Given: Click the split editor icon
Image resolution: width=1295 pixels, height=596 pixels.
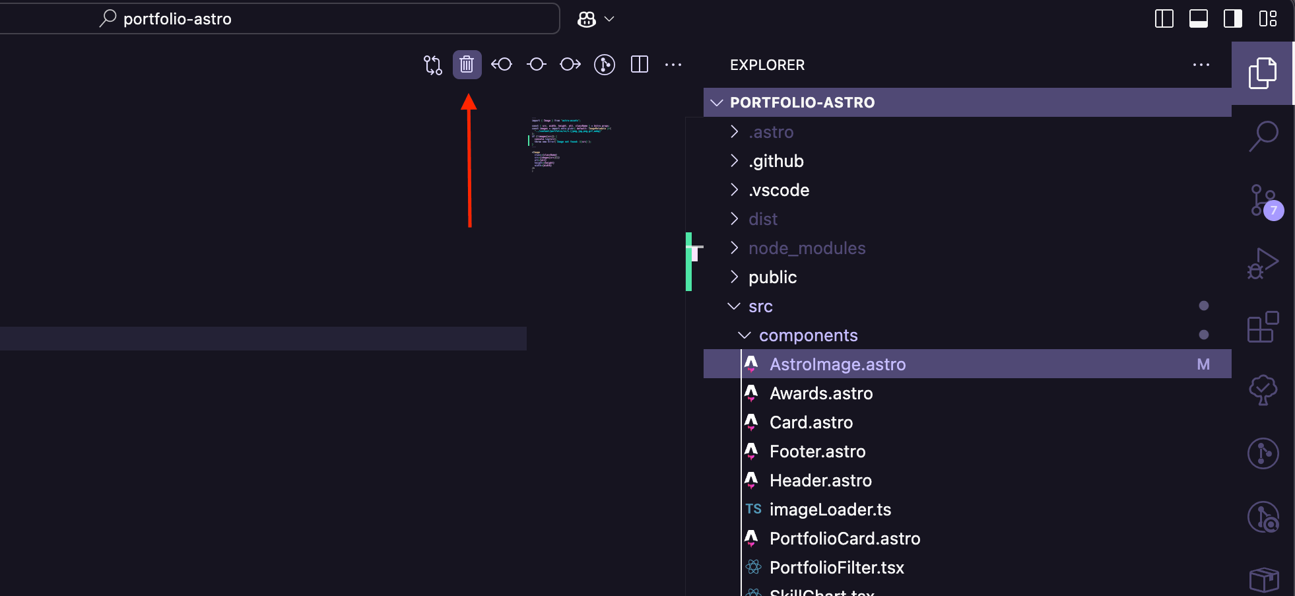Looking at the screenshot, I should (640, 65).
